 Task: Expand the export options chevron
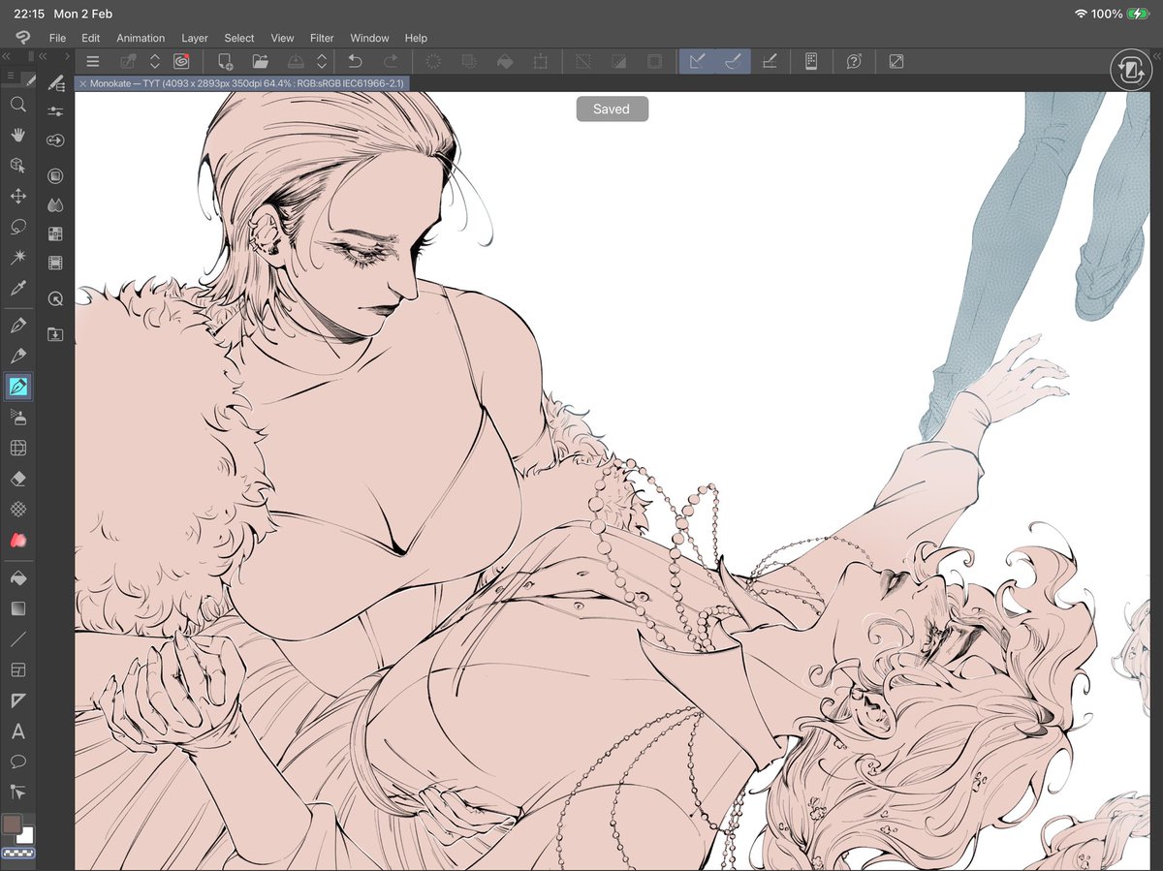point(322,60)
